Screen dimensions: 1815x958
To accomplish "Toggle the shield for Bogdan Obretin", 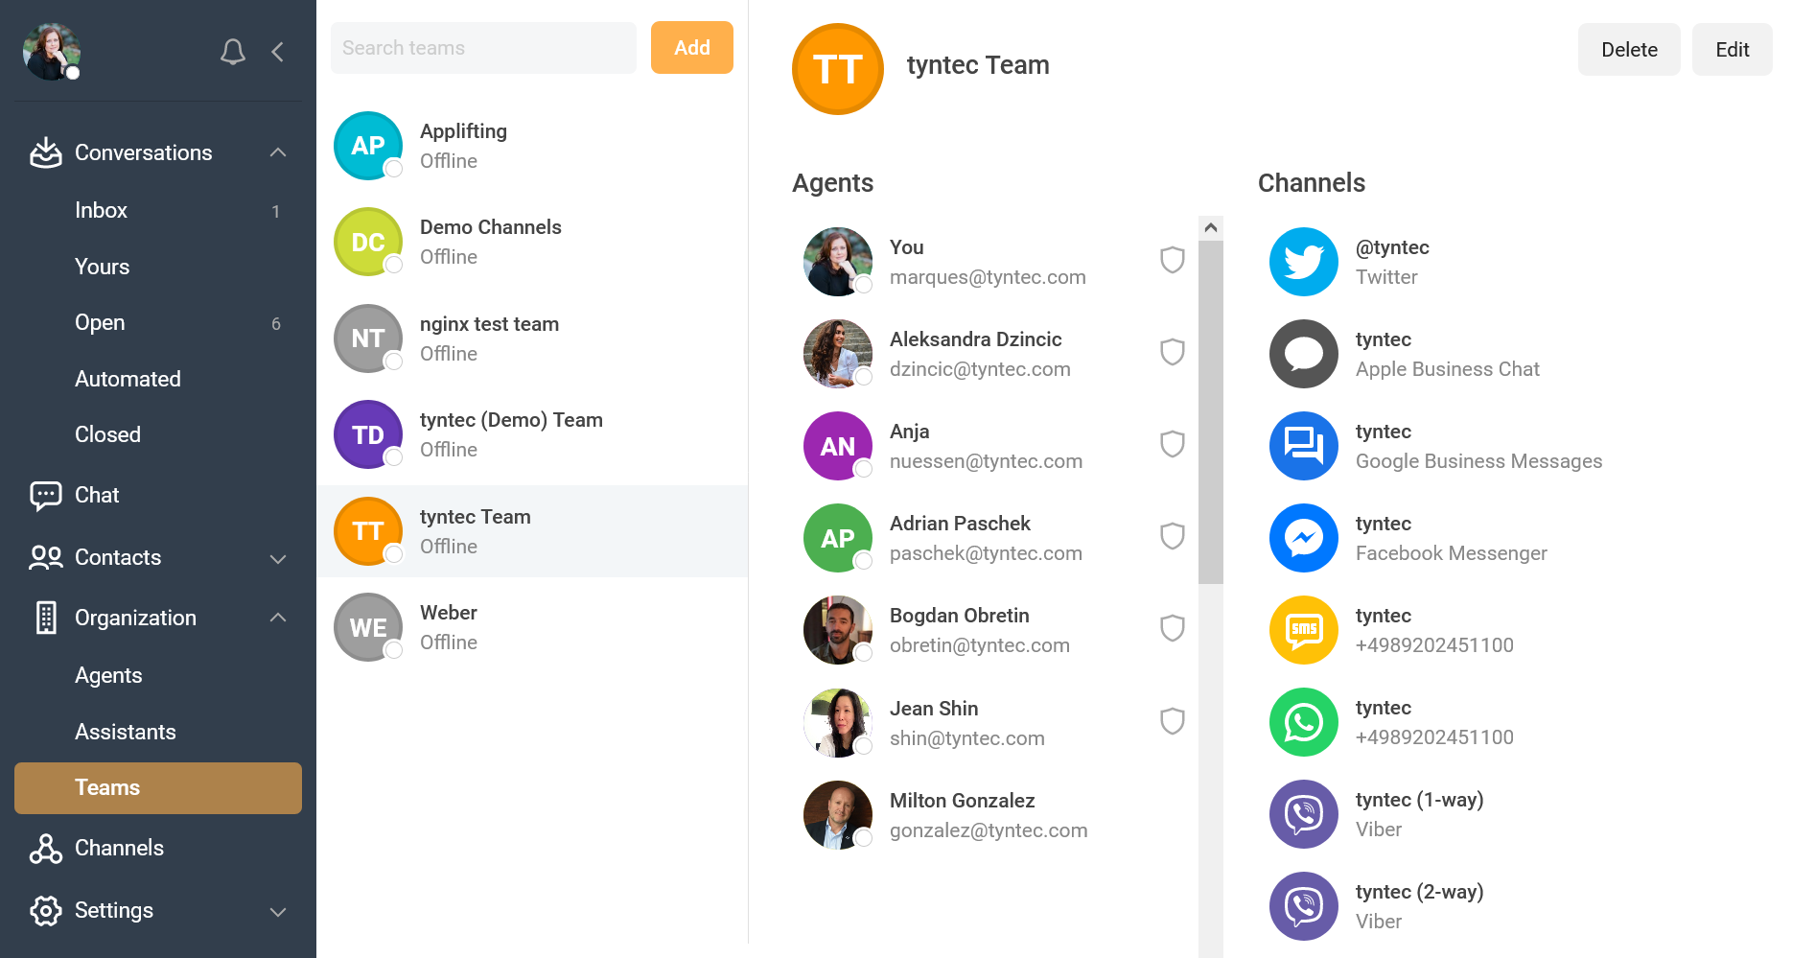I will (1173, 628).
